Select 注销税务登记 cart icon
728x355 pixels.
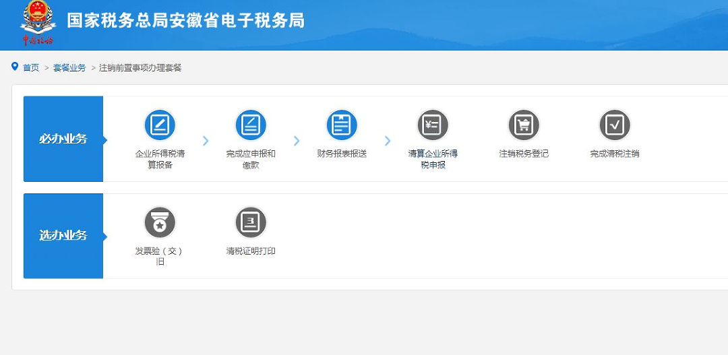[524, 125]
